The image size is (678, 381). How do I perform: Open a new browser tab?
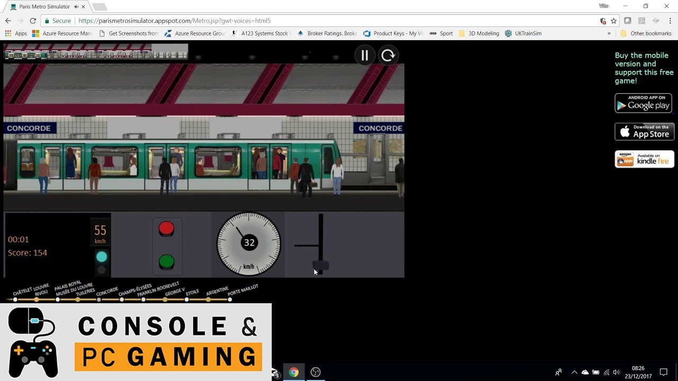(x=100, y=7)
